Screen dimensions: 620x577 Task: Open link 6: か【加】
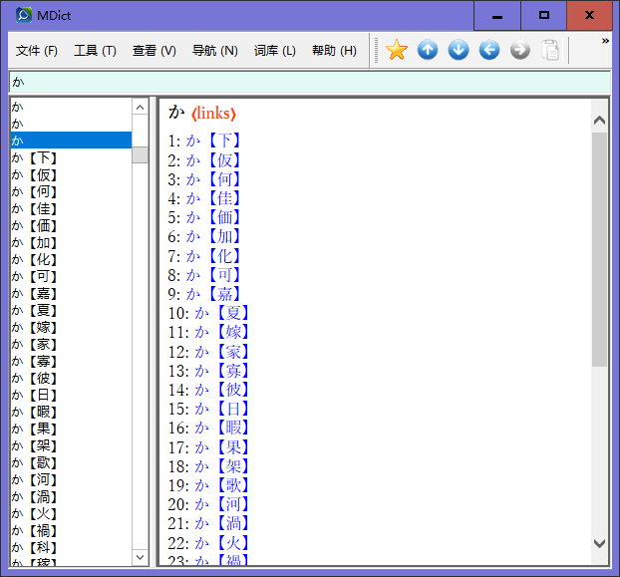coord(213,236)
